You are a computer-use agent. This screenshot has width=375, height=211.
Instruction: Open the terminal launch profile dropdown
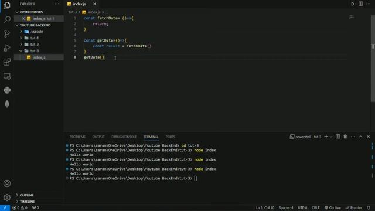331,137
